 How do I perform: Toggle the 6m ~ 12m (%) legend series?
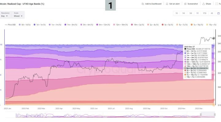click(103, 25)
